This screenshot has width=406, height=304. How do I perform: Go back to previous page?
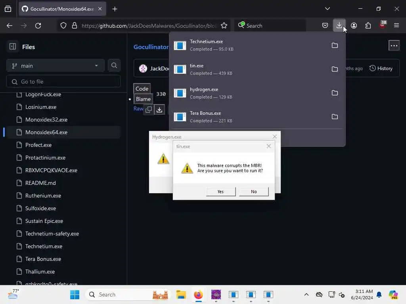(10, 26)
